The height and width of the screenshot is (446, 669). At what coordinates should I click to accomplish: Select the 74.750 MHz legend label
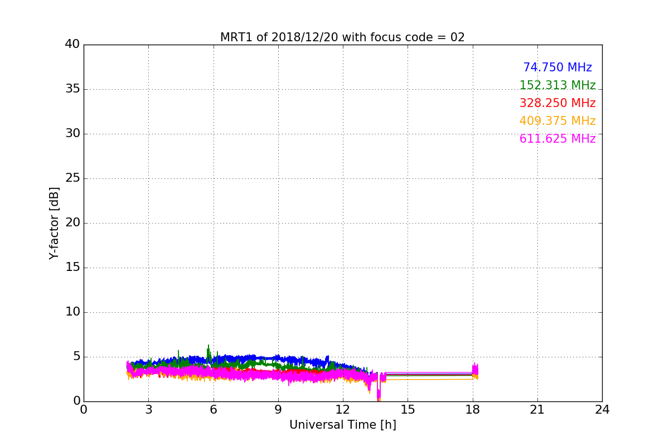pyautogui.click(x=557, y=67)
